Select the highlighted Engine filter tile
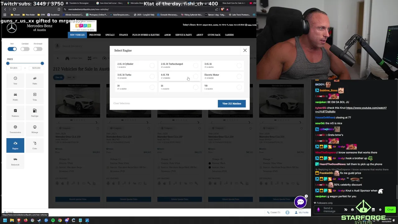Image resolution: width=398 pixels, height=224 pixels. click(x=15, y=145)
